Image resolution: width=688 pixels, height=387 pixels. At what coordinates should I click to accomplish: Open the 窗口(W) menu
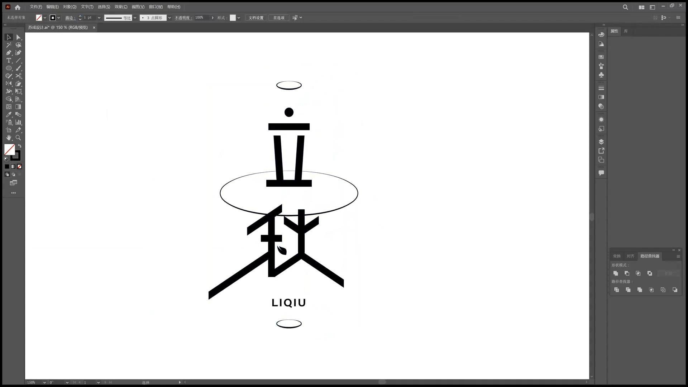tap(156, 7)
